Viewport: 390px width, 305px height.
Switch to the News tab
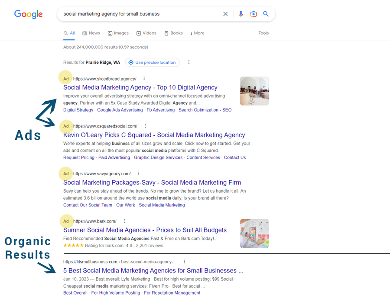point(91,33)
